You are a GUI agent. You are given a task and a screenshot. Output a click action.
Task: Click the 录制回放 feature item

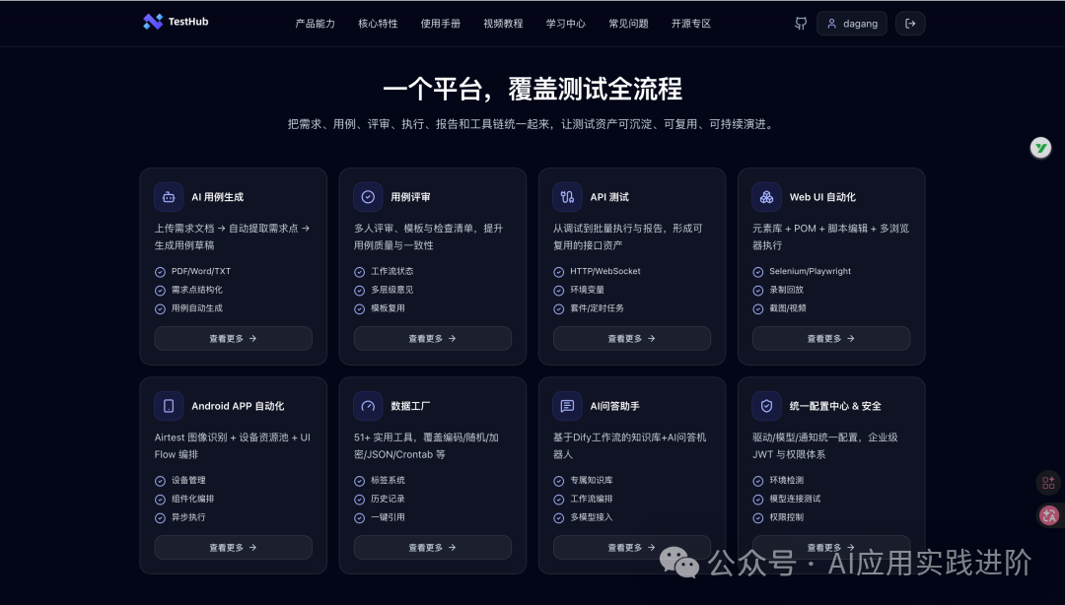(778, 290)
